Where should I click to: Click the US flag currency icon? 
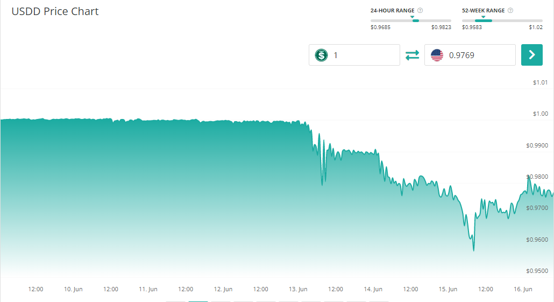point(437,55)
